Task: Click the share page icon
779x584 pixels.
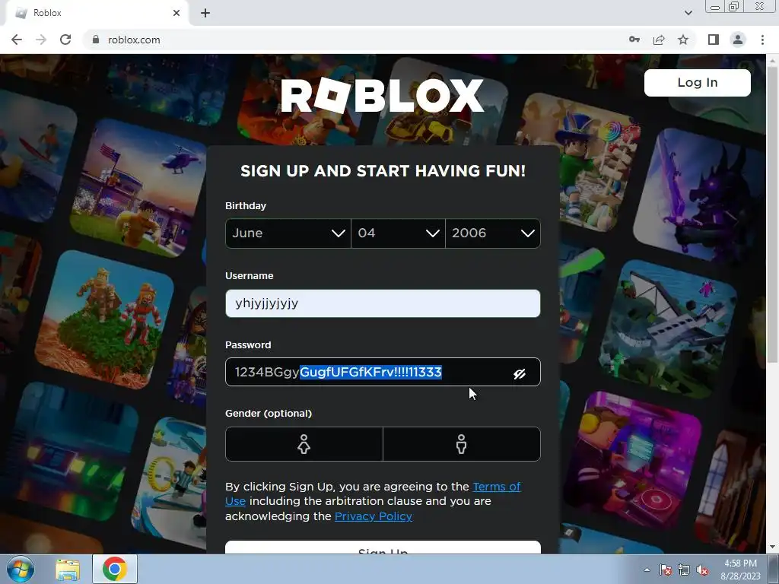Action: pyautogui.click(x=659, y=40)
